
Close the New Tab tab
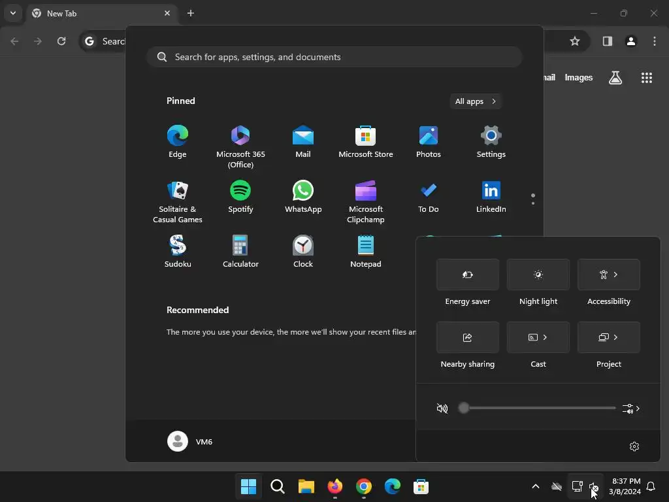coord(167,13)
